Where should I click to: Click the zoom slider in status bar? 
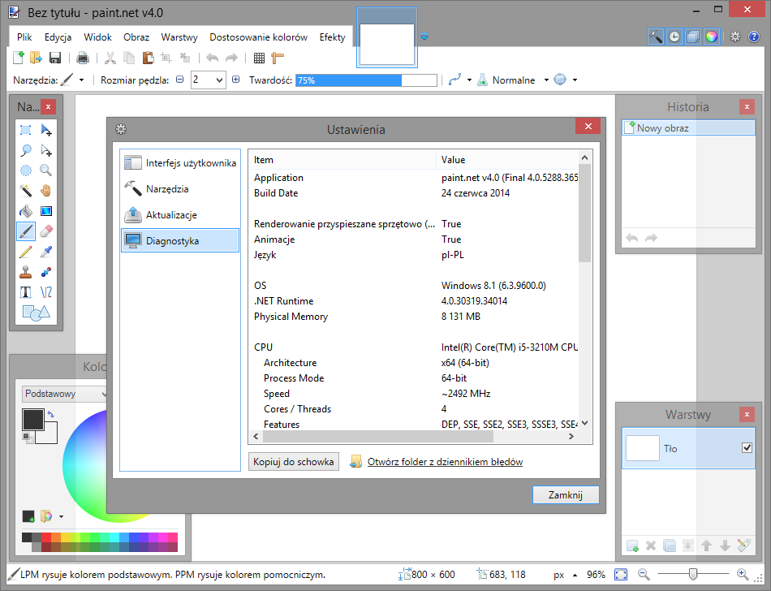[x=693, y=574]
